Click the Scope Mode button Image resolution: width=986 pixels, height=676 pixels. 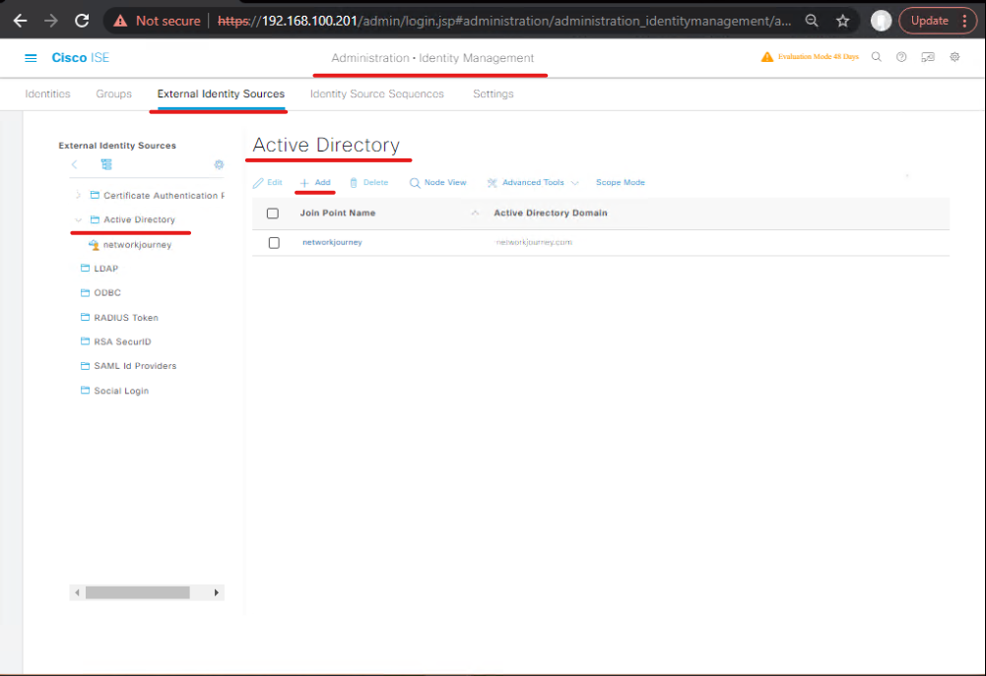click(620, 182)
